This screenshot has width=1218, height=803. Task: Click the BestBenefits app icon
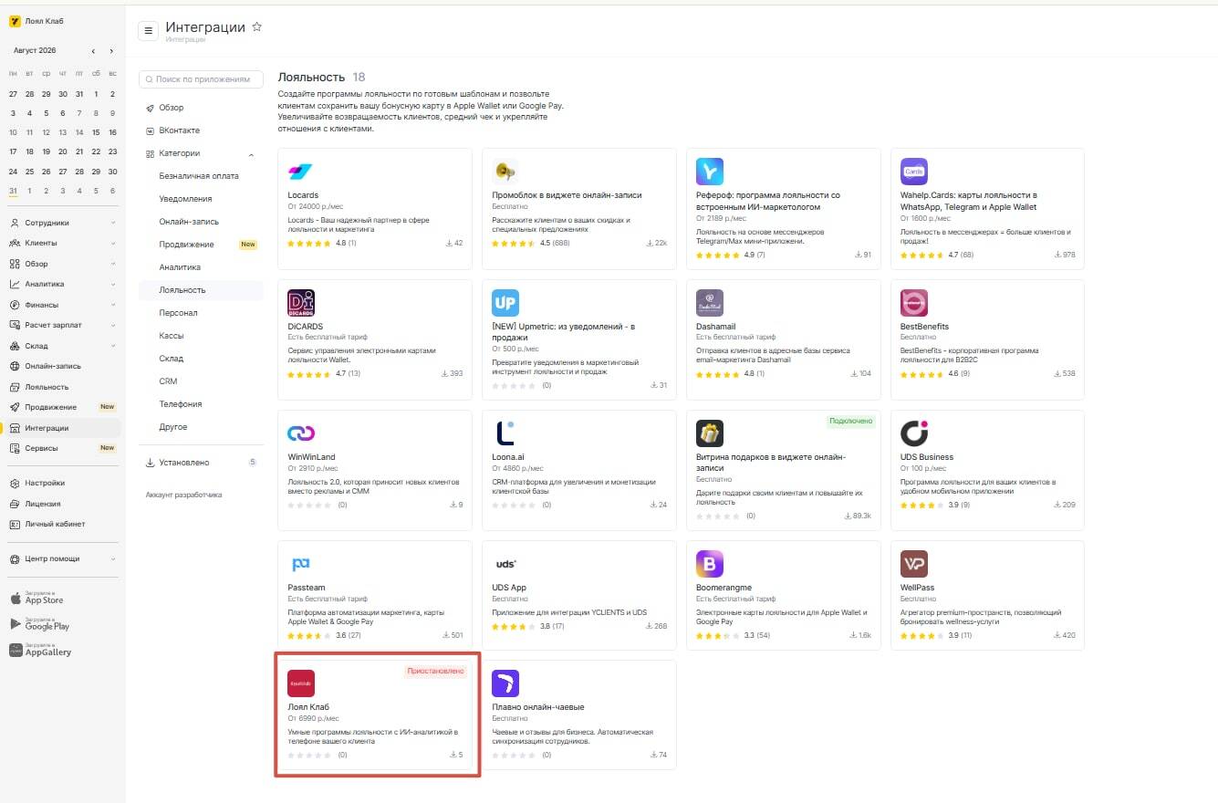coord(913,303)
